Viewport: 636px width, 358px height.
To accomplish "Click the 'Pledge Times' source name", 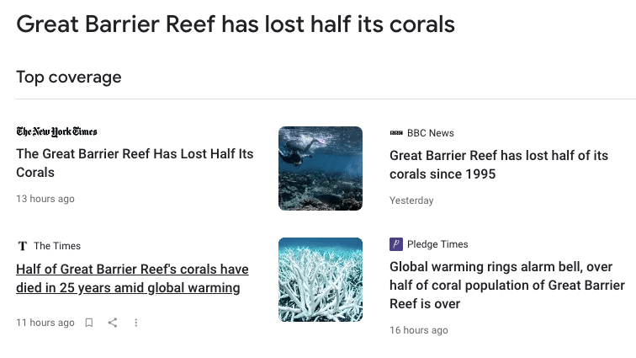I will click(x=437, y=244).
